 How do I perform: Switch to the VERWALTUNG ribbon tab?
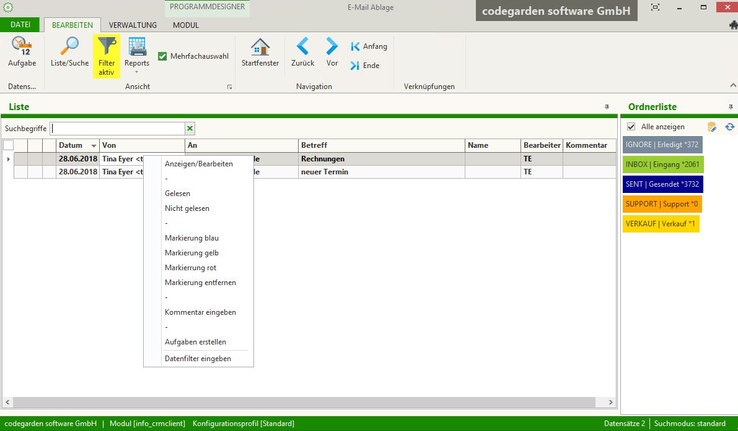(133, 25)
